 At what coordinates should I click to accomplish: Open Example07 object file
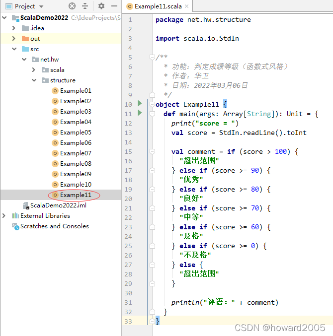[72, 153]
